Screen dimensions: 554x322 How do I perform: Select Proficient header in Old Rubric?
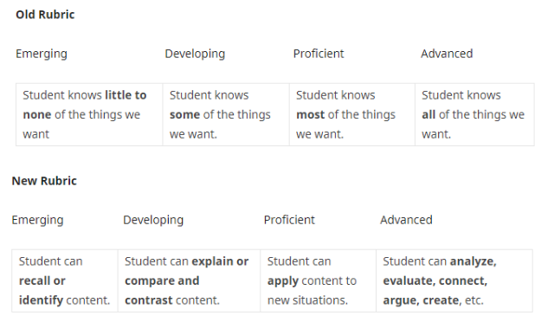point(319,54)
